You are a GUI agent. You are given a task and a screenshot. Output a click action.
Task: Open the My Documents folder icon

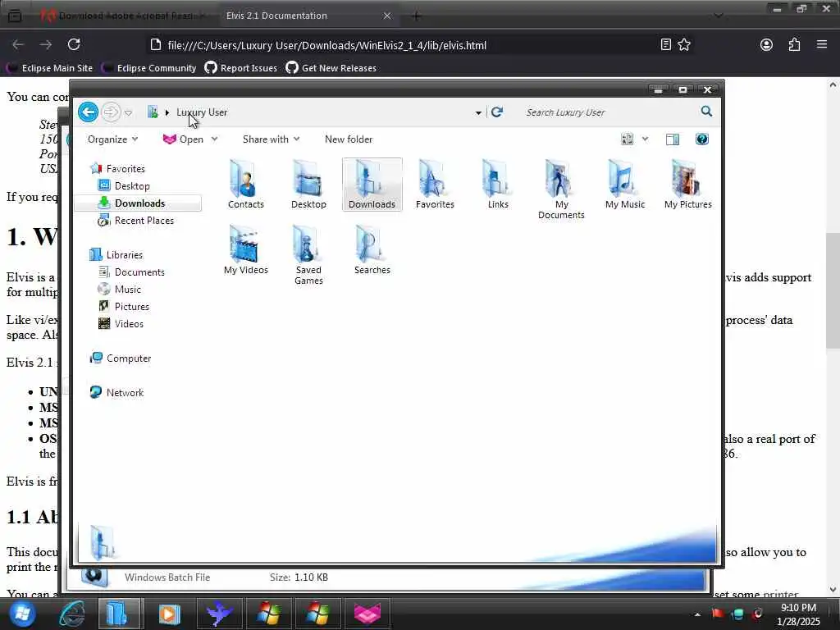561,189
